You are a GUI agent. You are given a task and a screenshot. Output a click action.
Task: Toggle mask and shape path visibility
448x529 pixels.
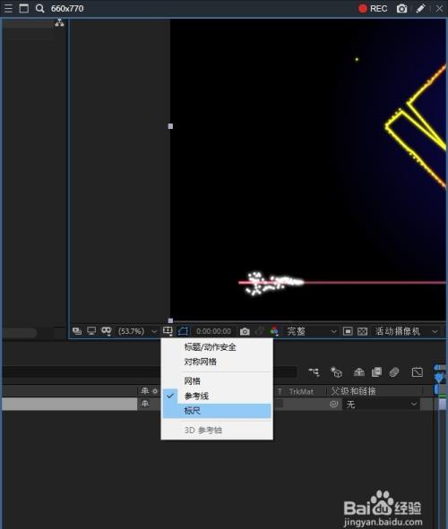pos(183,331)
